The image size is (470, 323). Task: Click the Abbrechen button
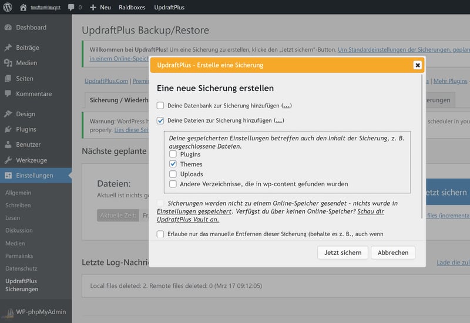pyautogui.click(x=393, y=253)
